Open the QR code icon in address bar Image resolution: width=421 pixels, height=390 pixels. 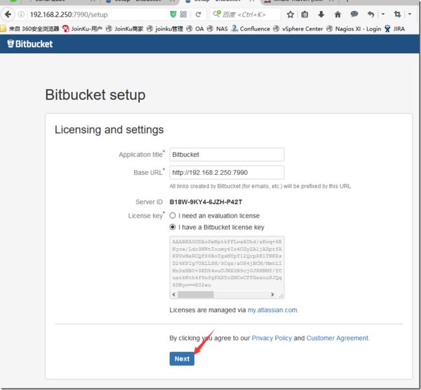[183, 14]
